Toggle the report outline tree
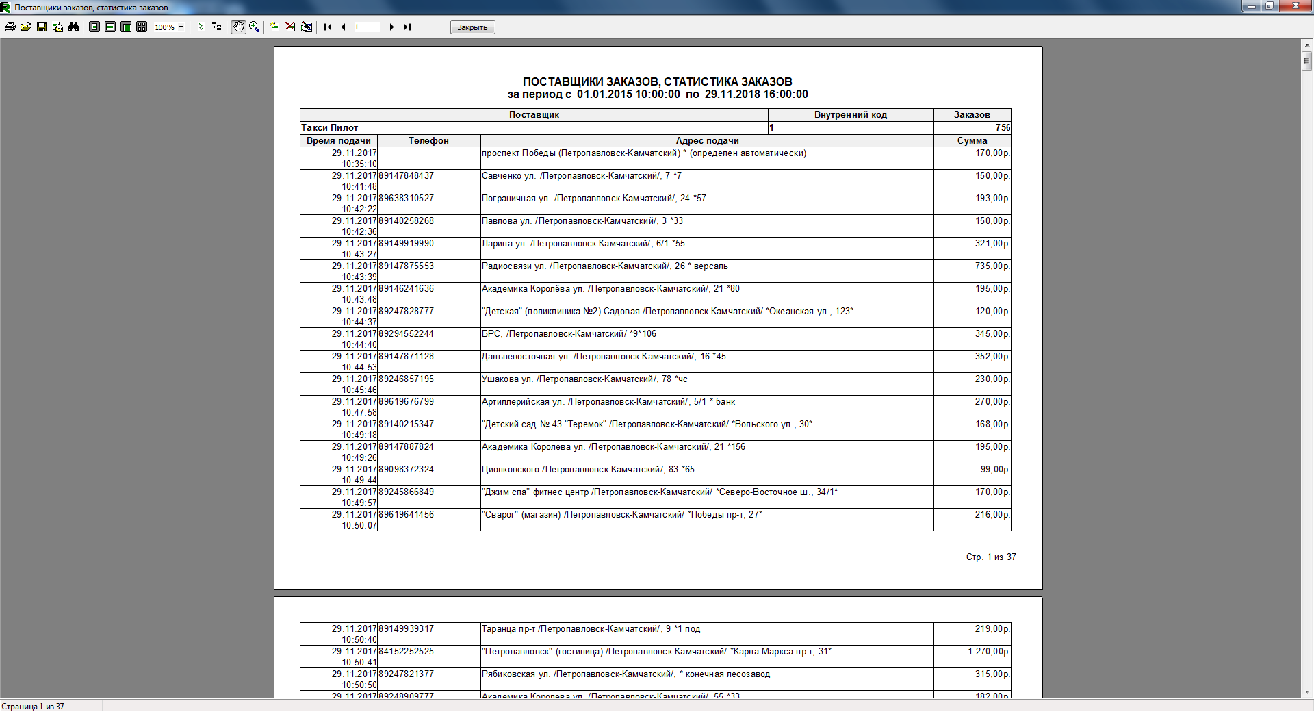The image size is (1314, 712). (x=217, y=27)
